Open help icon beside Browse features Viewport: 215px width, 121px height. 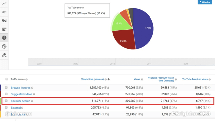tap(32, 88)
